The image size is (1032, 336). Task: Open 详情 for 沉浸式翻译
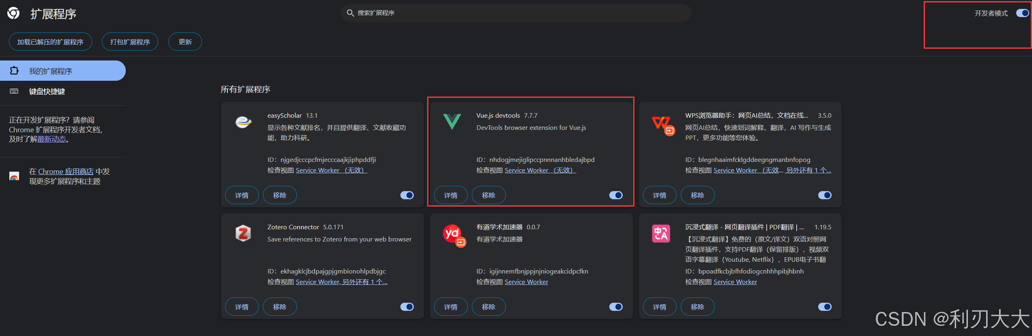point(660,307)
